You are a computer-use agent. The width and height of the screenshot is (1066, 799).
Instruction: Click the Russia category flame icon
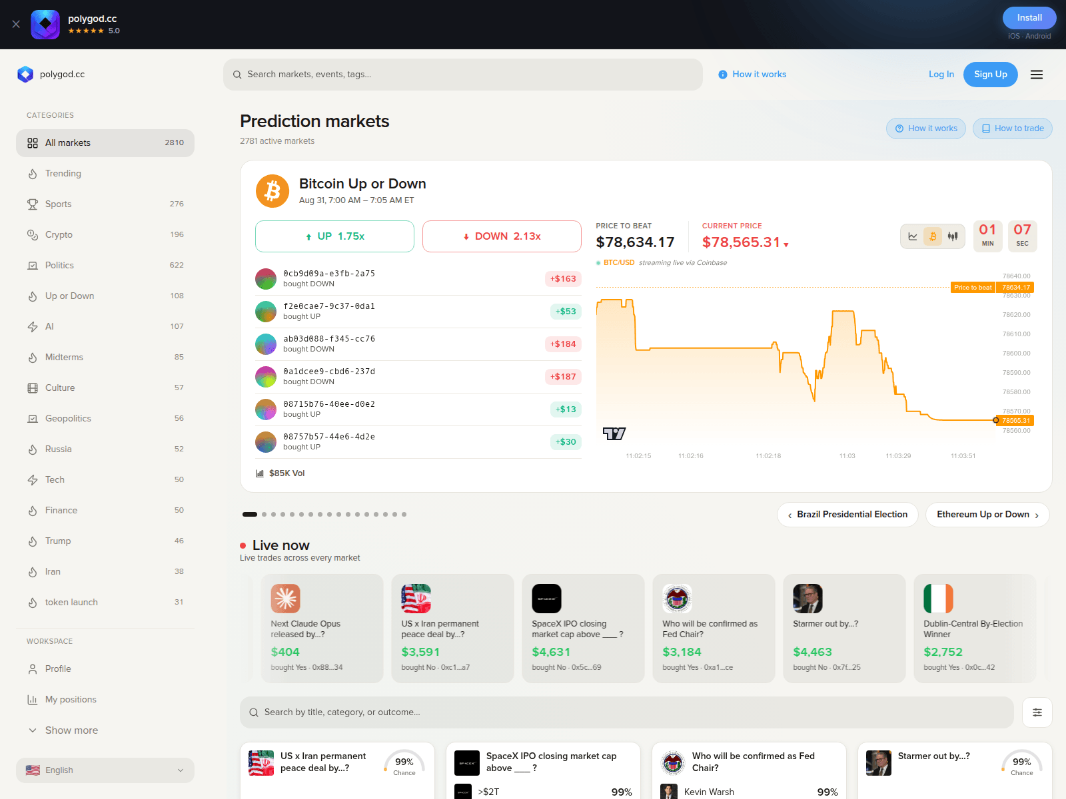coord(33,449)
